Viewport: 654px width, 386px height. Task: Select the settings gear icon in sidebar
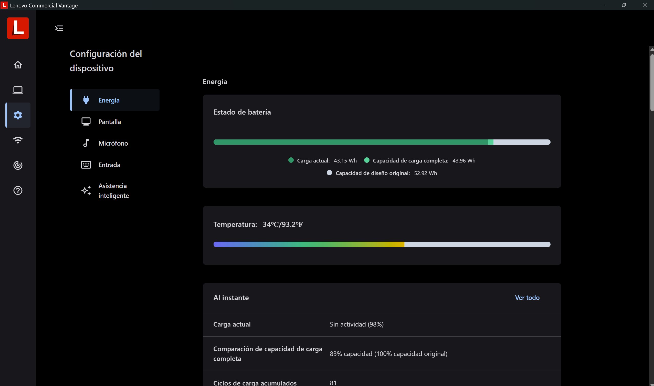pos(18,115)
